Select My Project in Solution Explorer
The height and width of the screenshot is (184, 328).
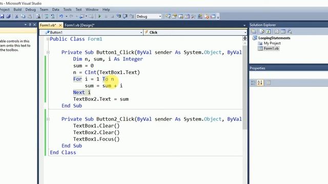pyautogui.click(x=272, y=43)
